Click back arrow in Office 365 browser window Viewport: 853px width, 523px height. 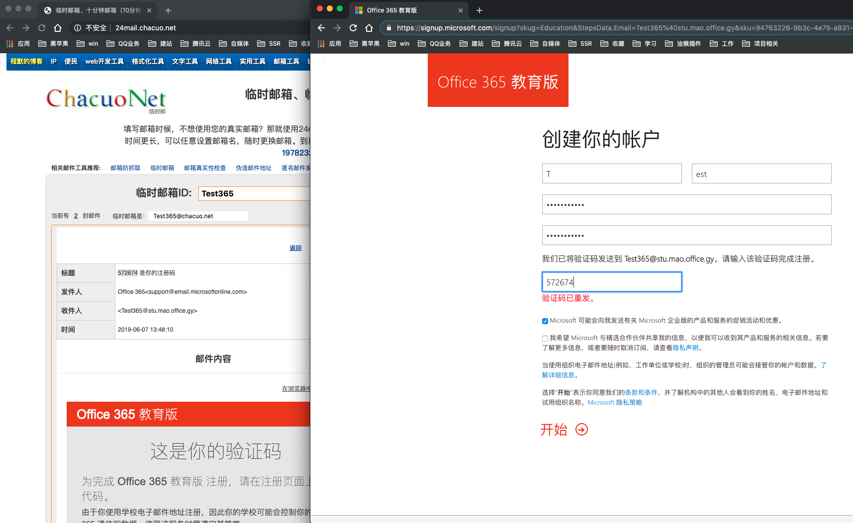coord(321,28)
